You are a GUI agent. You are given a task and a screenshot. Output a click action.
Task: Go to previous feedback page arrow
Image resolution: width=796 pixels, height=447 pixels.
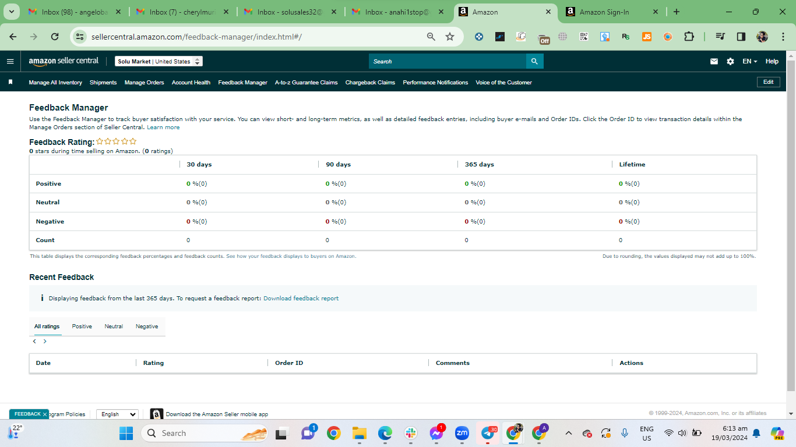(34, 342)
